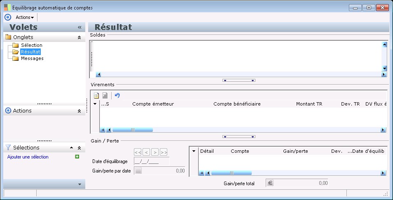This screenshot has width=393, height=200.
Task: Click the new document icon in Virements toolbar
Action: pos(96,95)
